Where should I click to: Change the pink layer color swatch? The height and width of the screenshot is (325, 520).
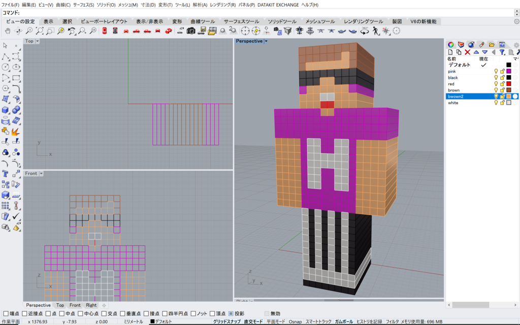[509, 71]
